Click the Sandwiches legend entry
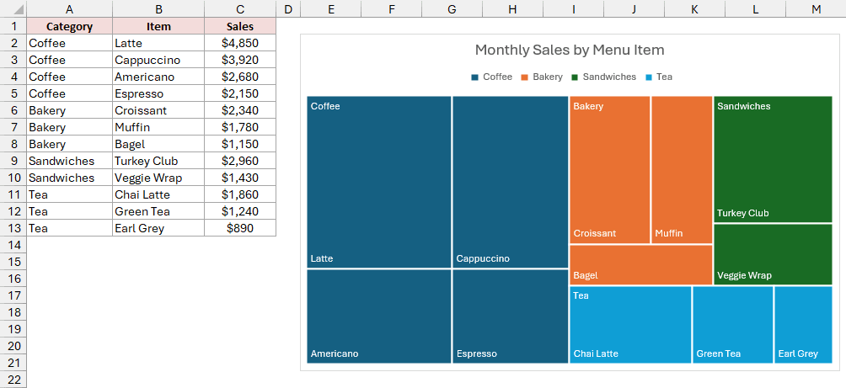This screenshot has height=388, width=846. [x=603, y=77]
